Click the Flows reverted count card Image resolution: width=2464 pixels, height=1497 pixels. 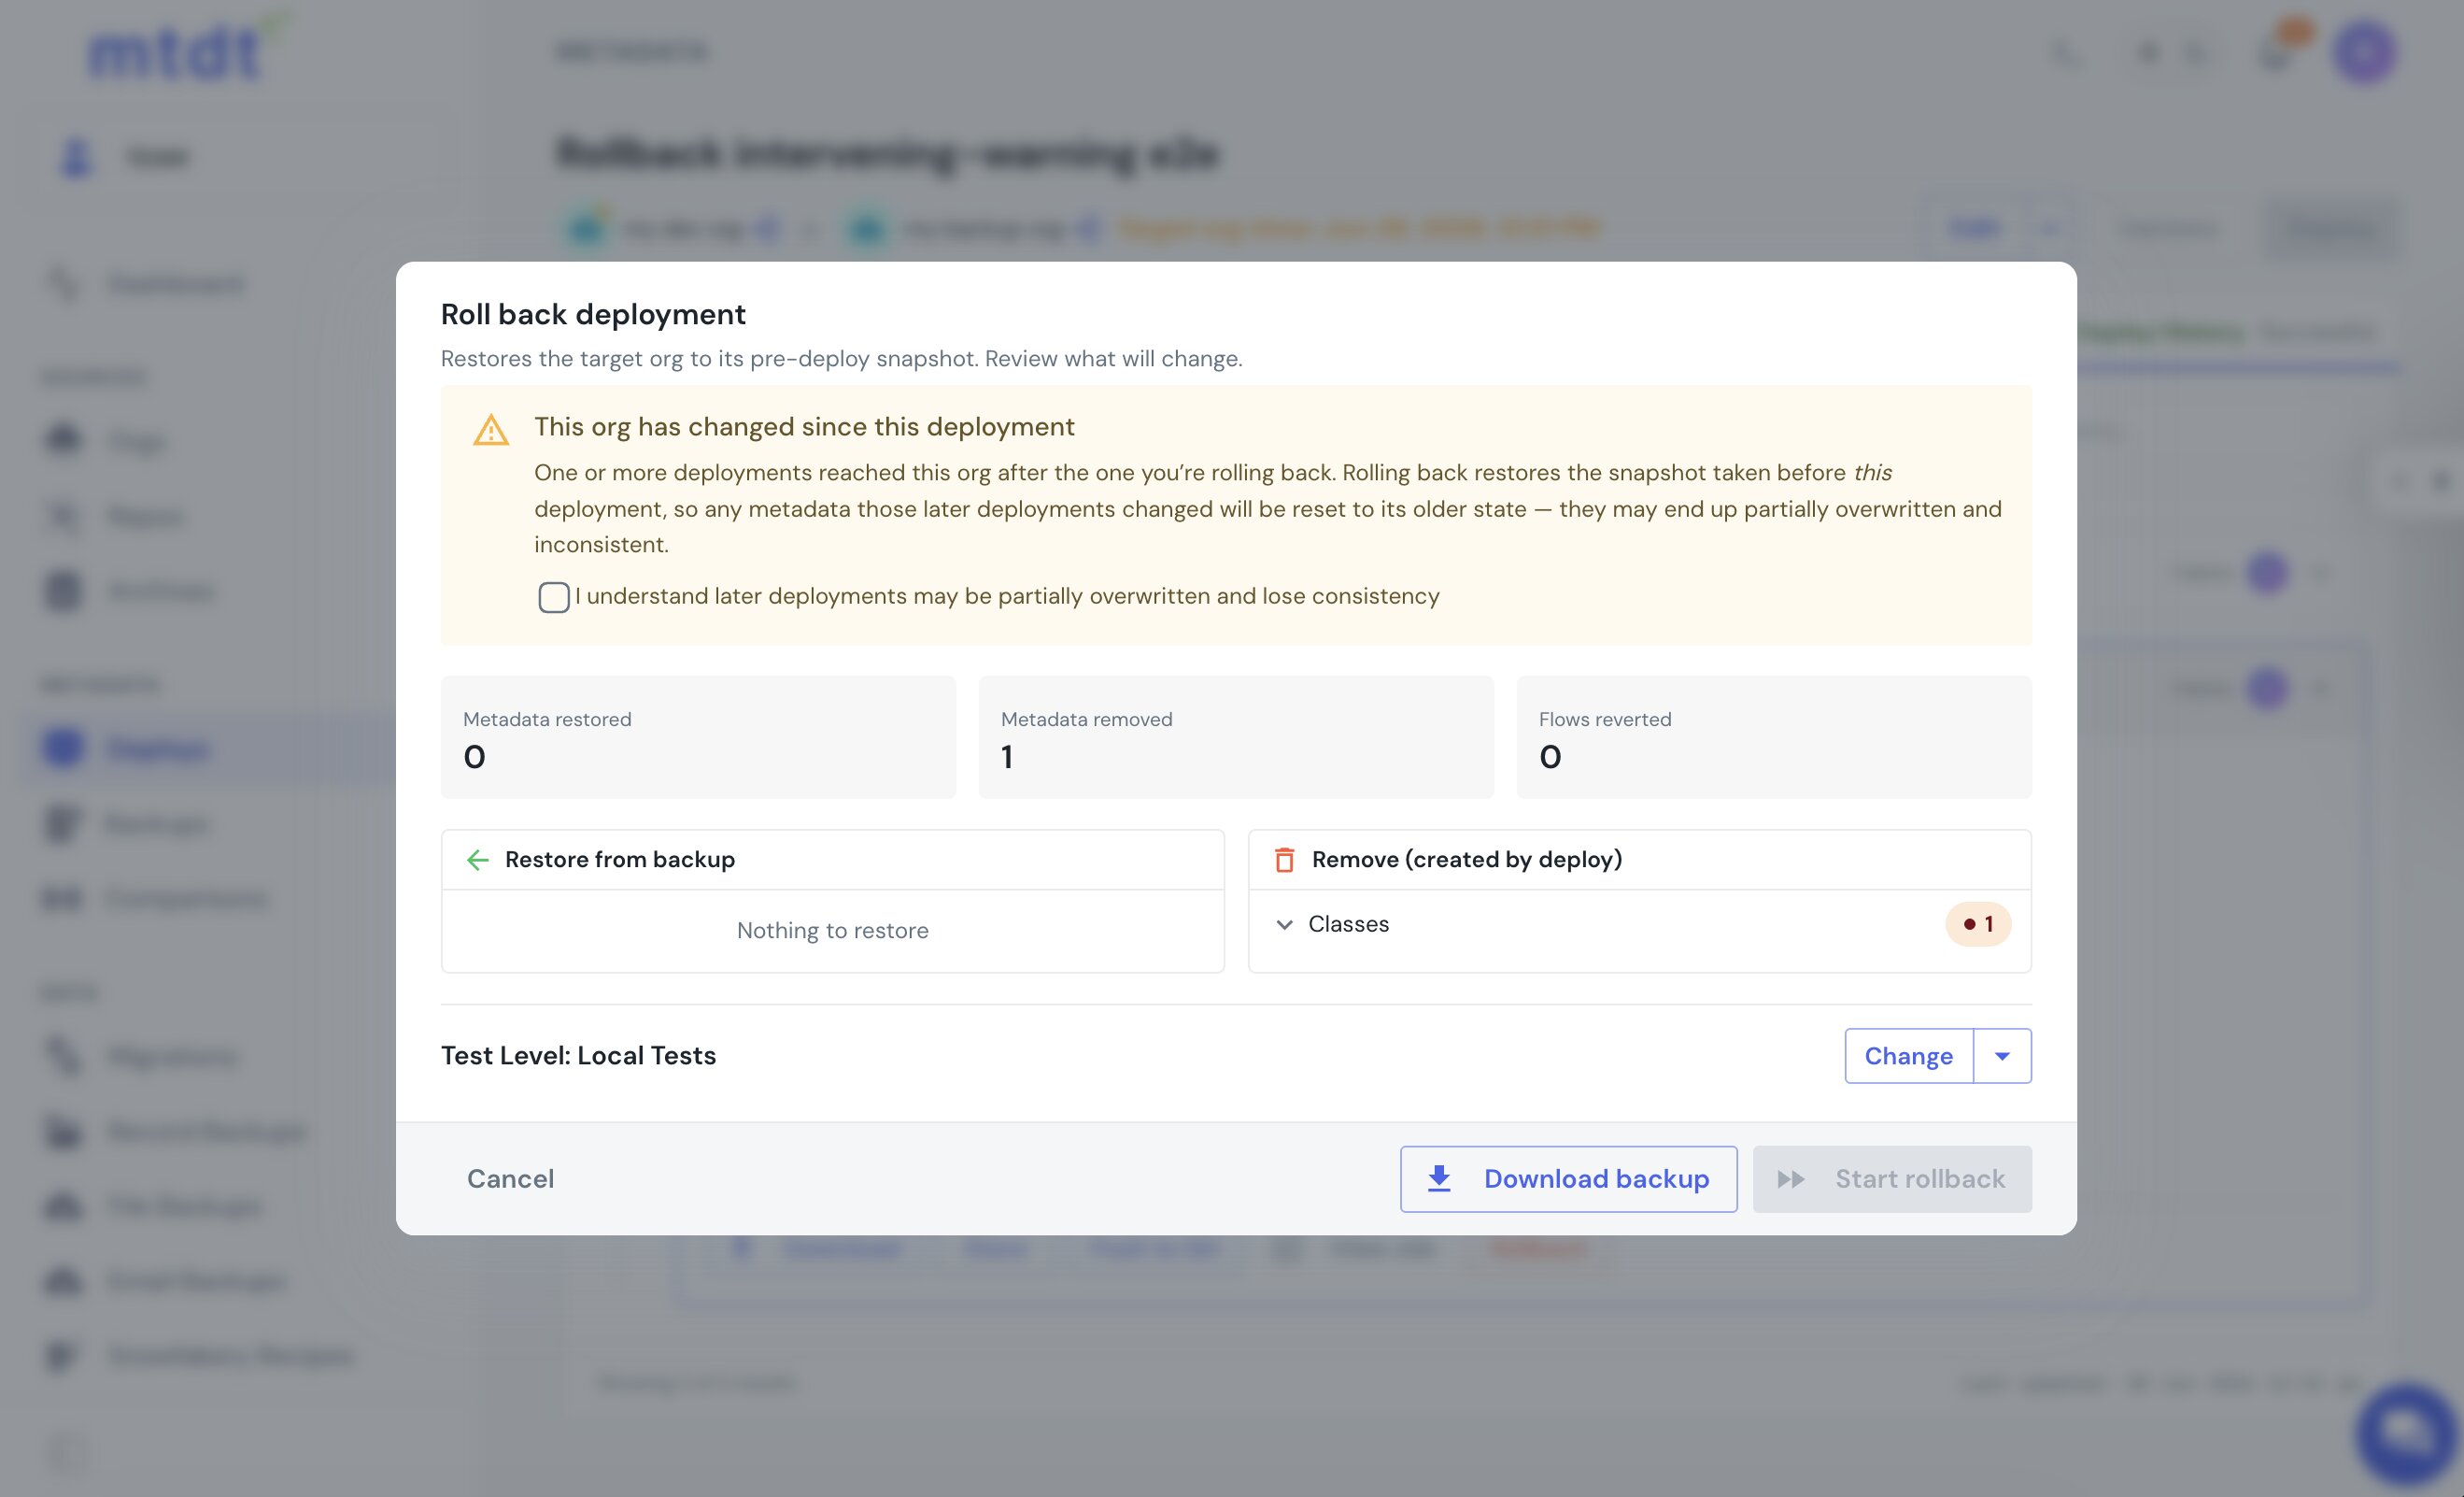(x=1773, y=737)
